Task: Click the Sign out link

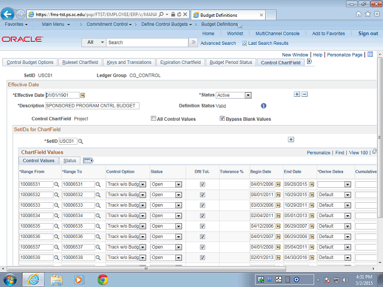Action: pyautogui.click(x=368, y=33)
